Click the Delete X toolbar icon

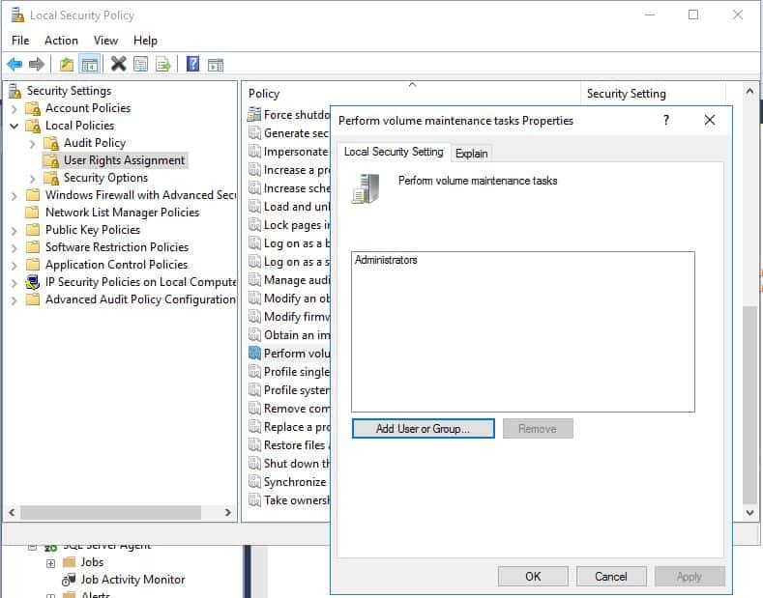coord(118,65)
